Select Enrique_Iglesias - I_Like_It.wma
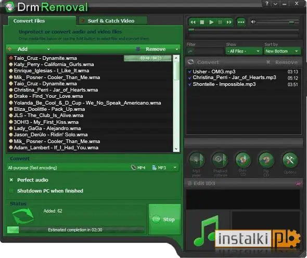The image size is (307, 258). (x=52, y=71)
